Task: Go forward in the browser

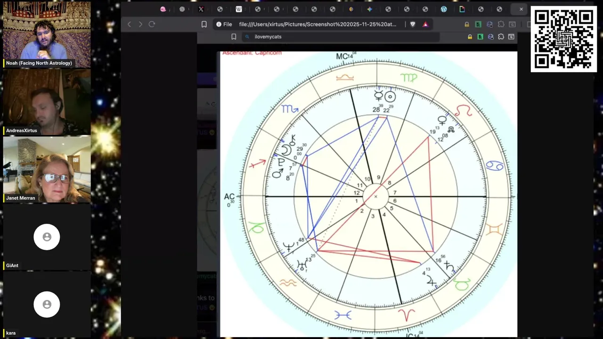Action: 140,24
